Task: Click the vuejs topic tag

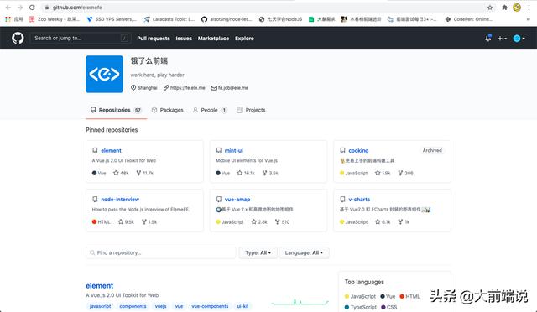Action: [160, 306]
